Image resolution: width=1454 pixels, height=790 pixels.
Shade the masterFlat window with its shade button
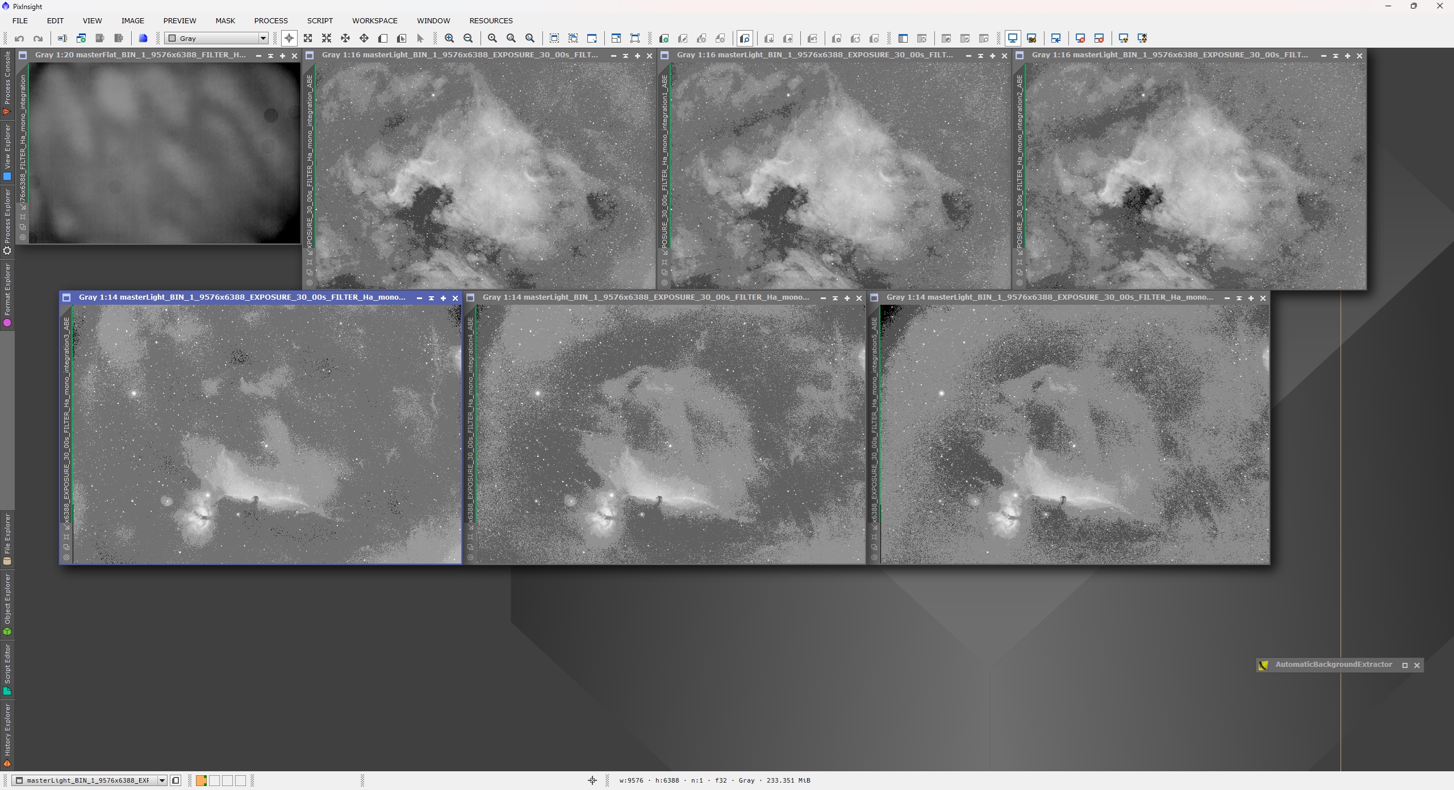[270, 56]
